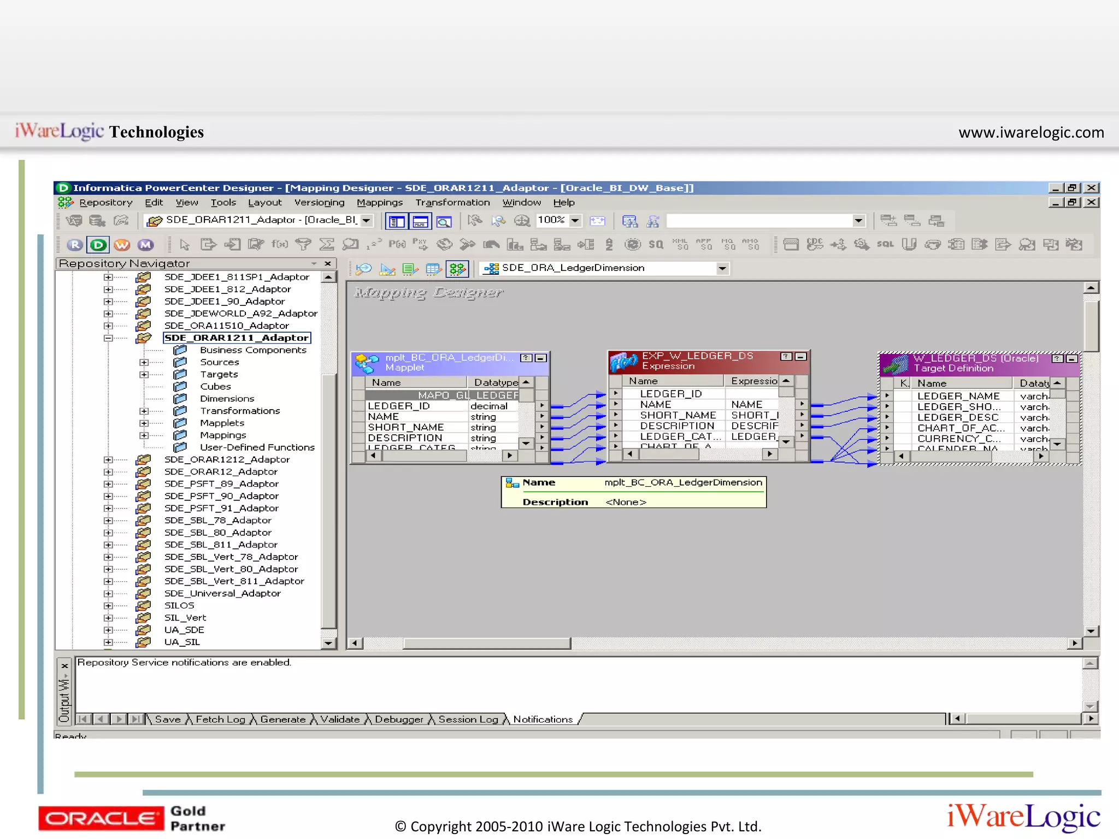The image size is (1119, 839).
Task: Select the Designer (D) tool icon
Action: (x=98, y=245)
